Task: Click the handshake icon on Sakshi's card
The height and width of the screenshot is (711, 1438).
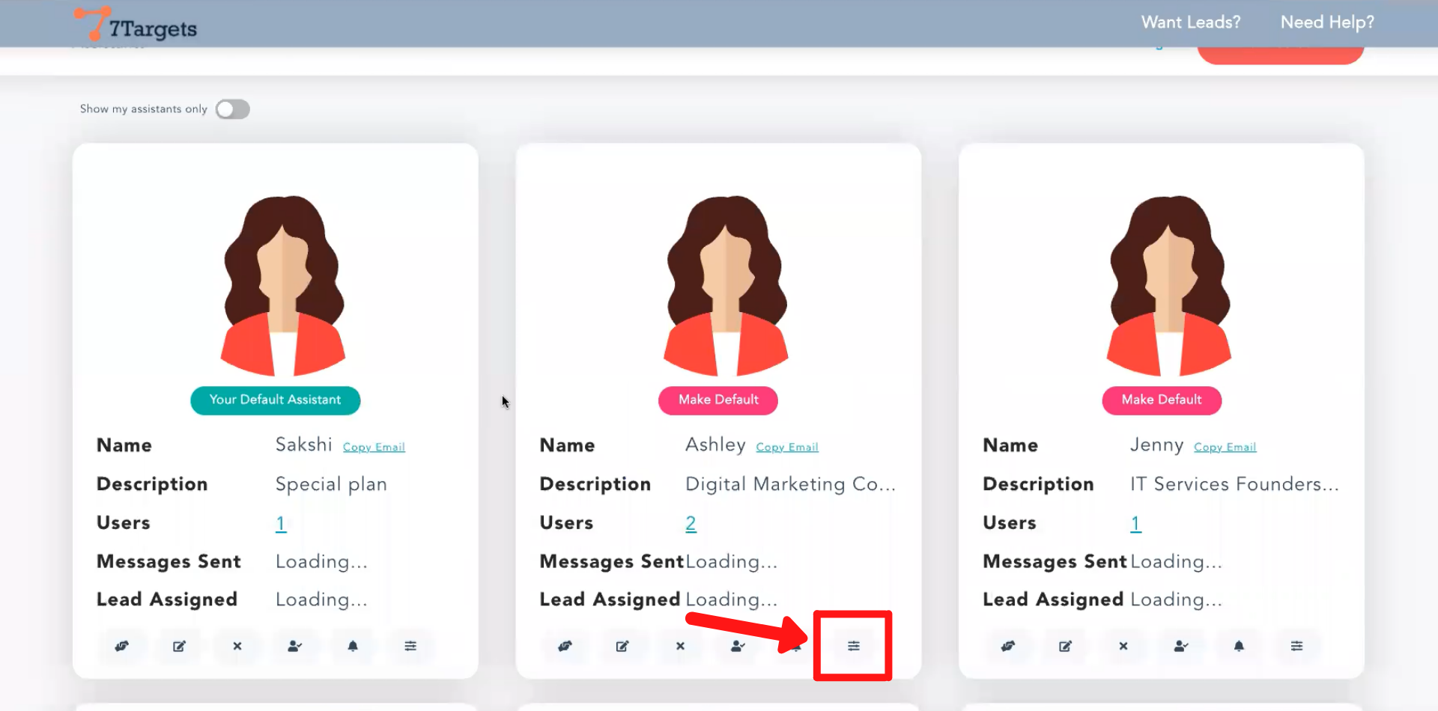Action: 121,646
